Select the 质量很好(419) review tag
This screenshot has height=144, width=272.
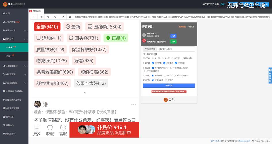click(x=50, y=49)
